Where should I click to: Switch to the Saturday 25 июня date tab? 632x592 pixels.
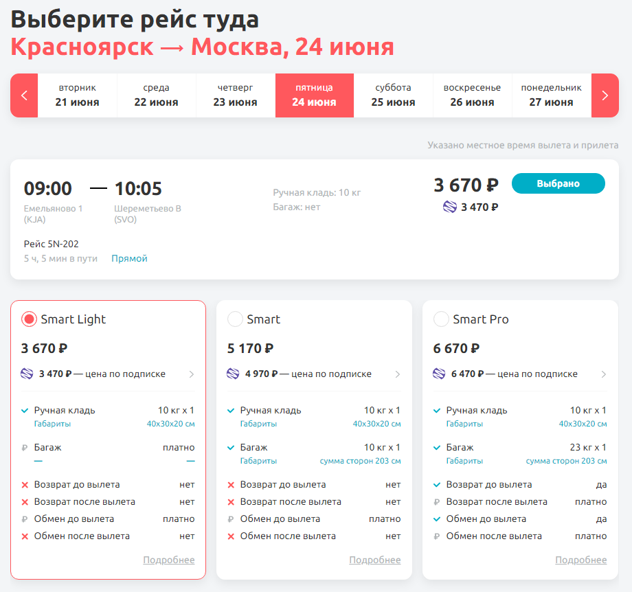(x=393, y=95)
